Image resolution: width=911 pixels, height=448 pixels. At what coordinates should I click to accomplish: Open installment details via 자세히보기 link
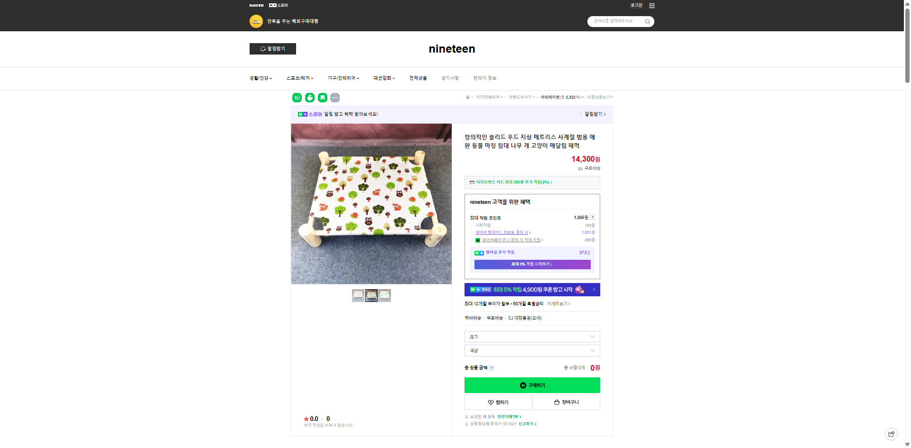click(558, 304)
